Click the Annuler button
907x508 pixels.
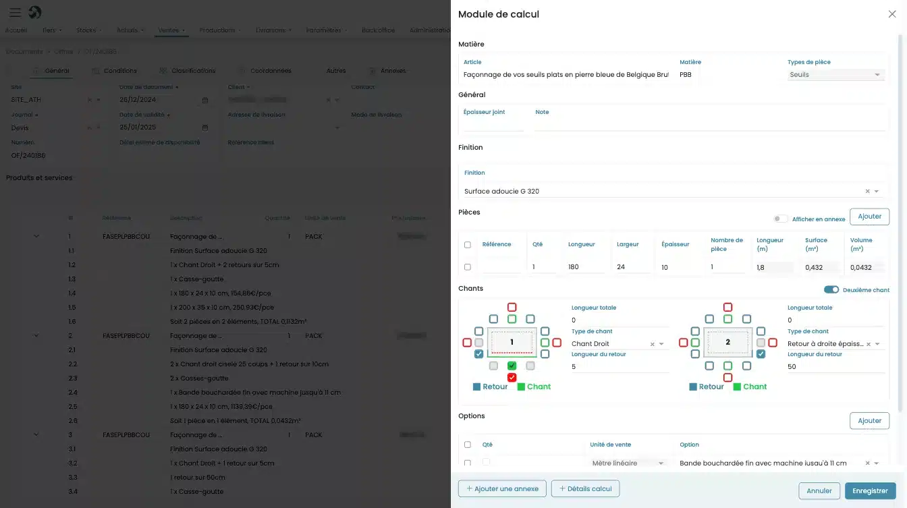[x=819, y=491]
